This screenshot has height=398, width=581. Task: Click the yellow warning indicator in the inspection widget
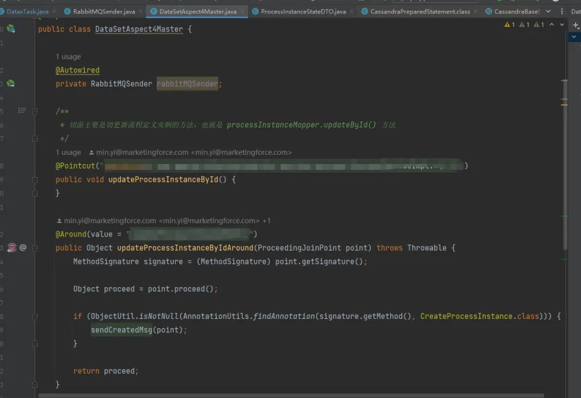(x=509, y=25)
